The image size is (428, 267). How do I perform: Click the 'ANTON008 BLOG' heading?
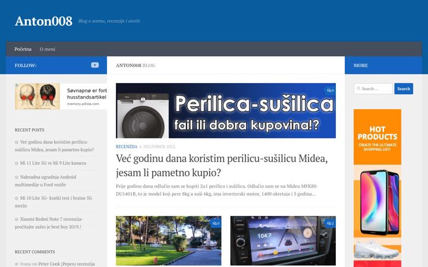[136, 65]
